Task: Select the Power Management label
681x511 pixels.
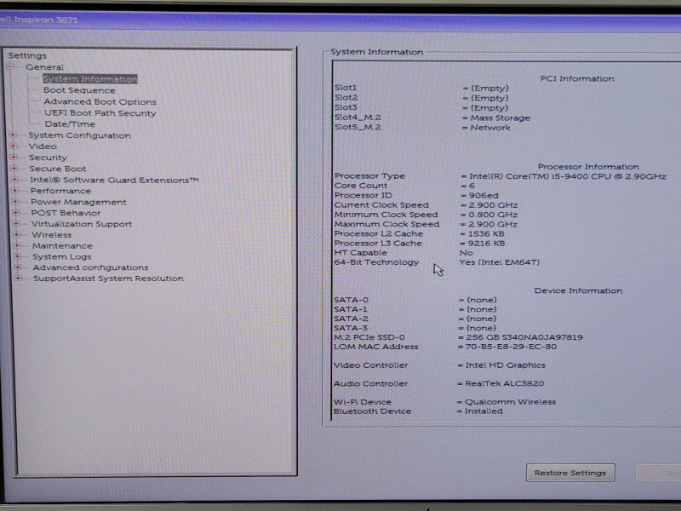Action: click(x=78, y=202)
